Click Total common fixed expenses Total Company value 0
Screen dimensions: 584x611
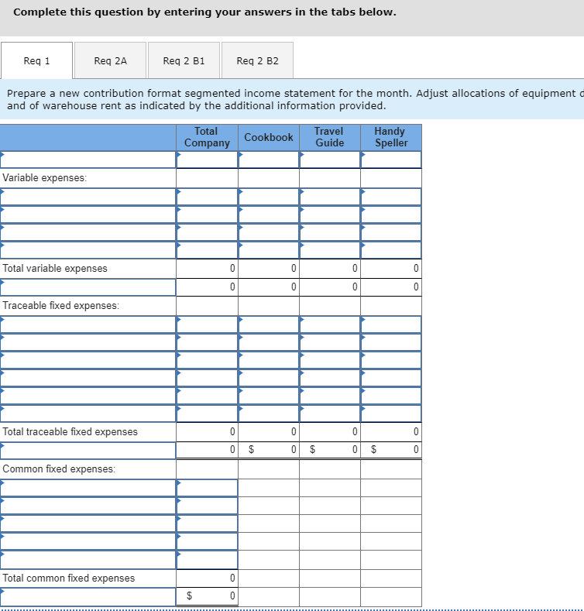click(232, 578)
